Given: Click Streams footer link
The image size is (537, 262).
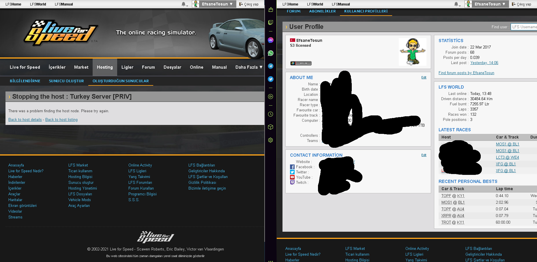Looking at the screenshot, I should (x=15, y=217).
